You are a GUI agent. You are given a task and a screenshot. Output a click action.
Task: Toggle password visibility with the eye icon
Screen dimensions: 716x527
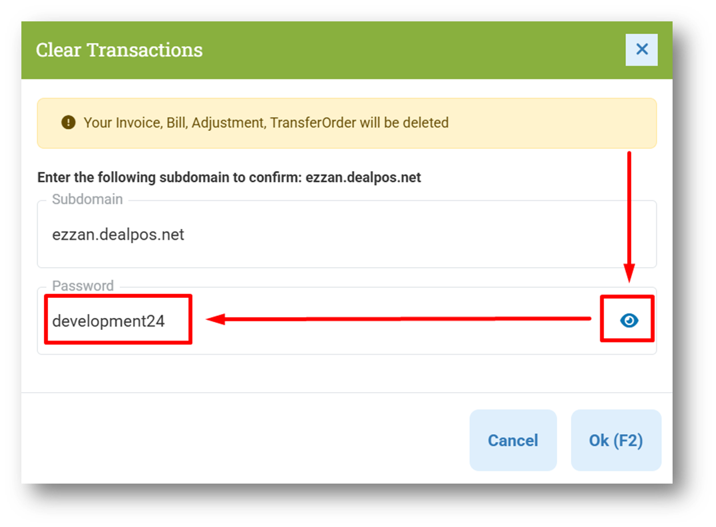point(629,321)
